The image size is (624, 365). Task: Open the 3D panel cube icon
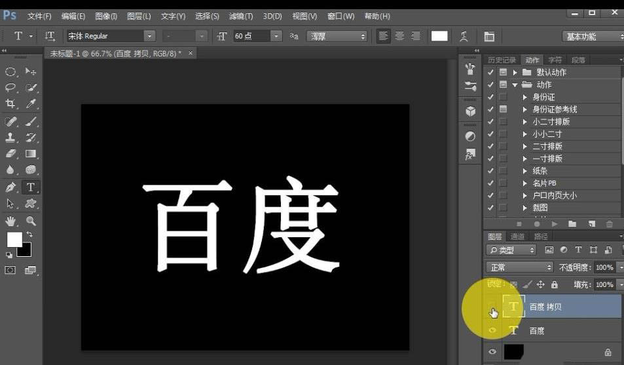[470, 111]
